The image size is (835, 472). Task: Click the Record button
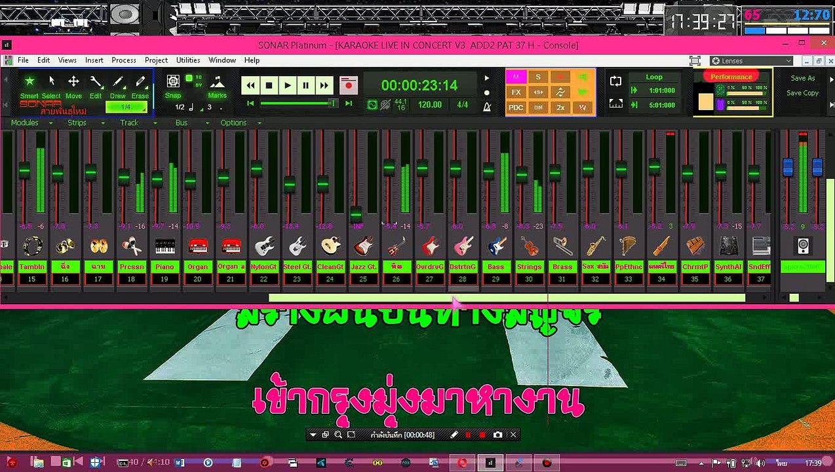(x=349, y=85)
